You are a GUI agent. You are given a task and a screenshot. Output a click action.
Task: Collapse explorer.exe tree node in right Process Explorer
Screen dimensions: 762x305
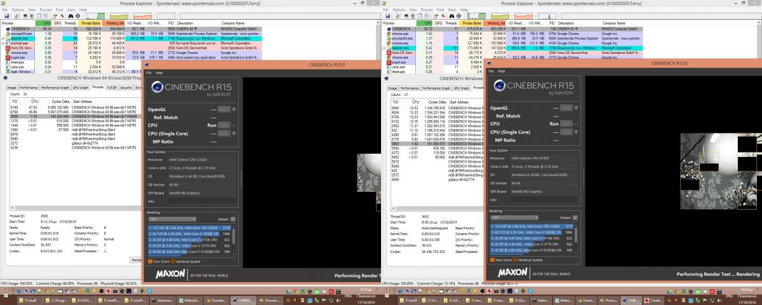(383, 47)
